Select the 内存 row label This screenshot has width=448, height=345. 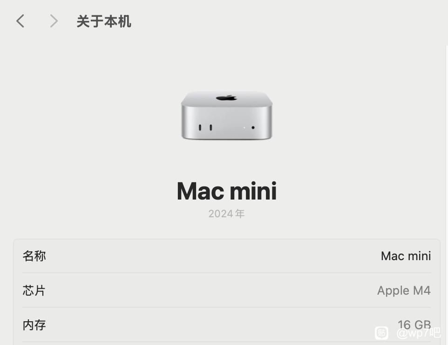point(34,325)
